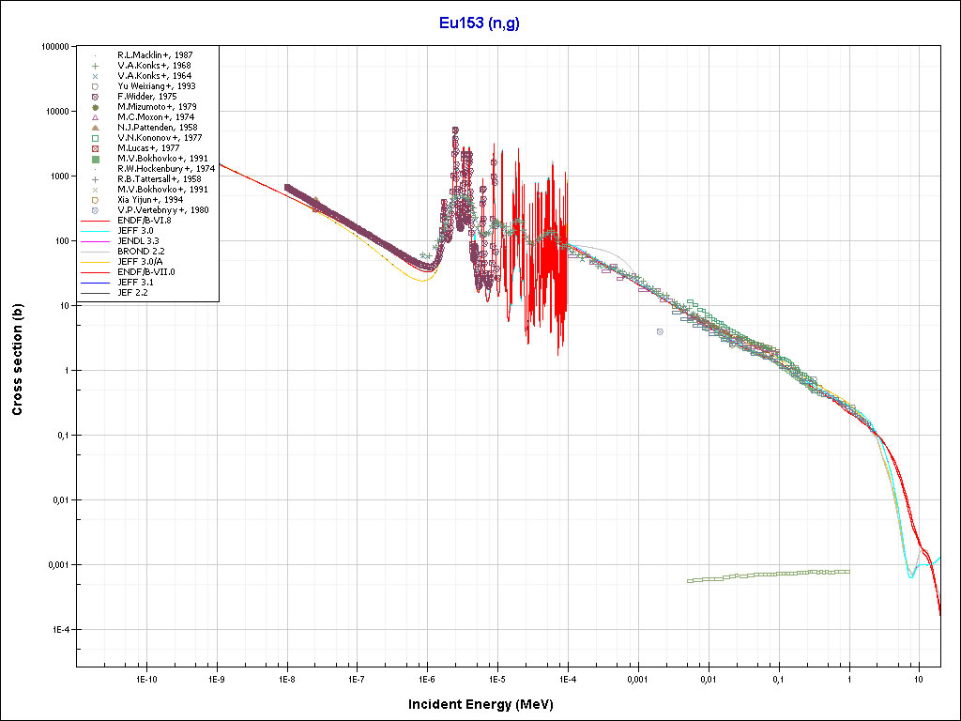Click the Eu153 (n,g) chart title
Viewport: 961px width, 721px height.
tap(480, 23)
